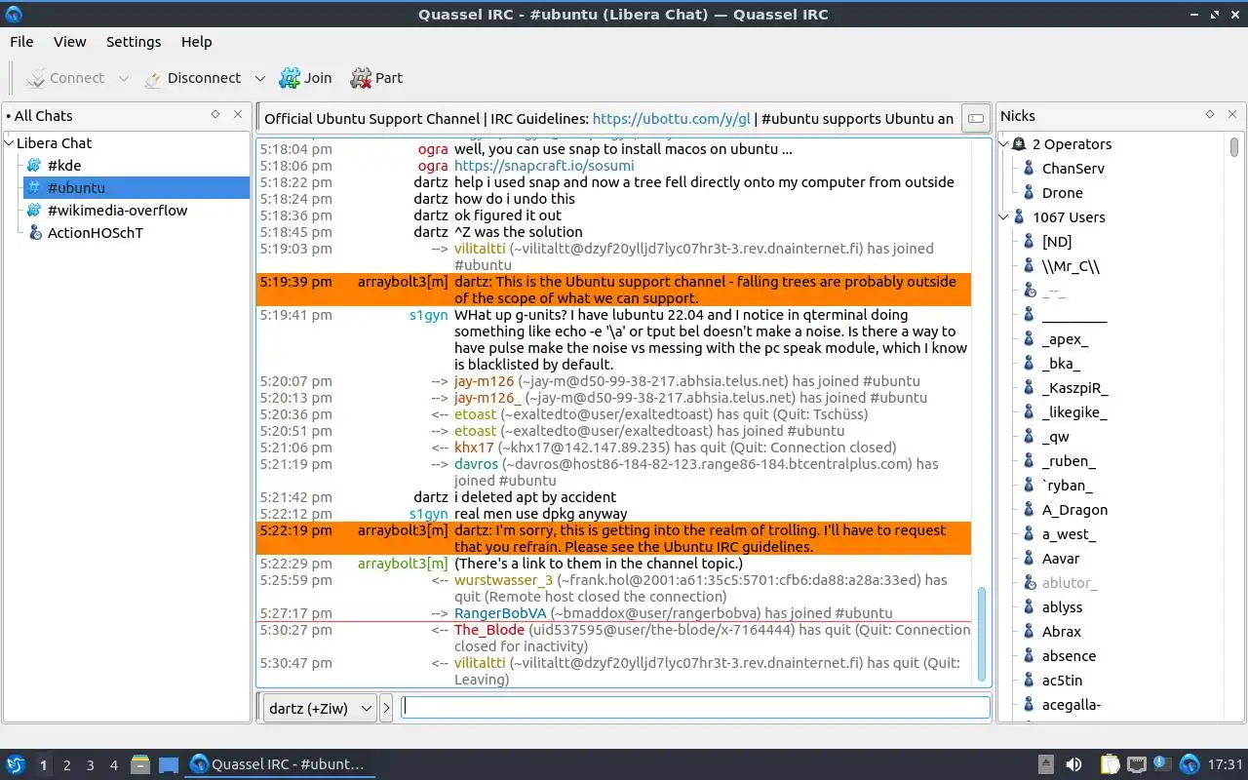1248x780 pixels.
Task: Click the Operators group icon
Action: 1020,144
